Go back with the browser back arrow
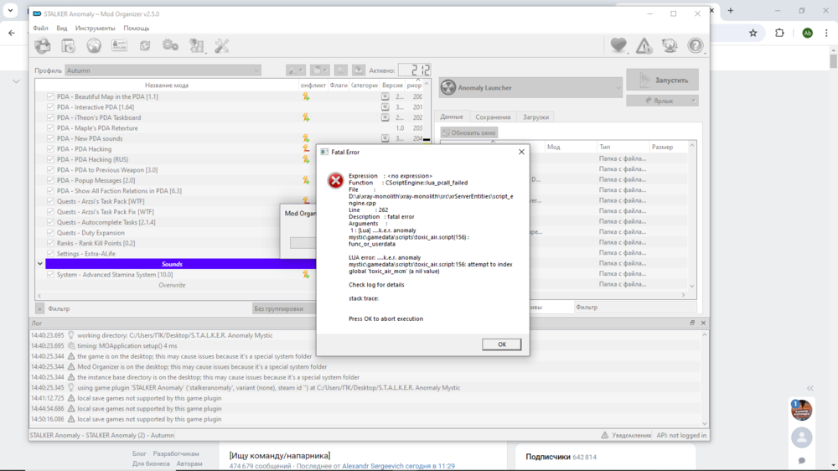The image size is (838, 471). [x=12, y=34]
